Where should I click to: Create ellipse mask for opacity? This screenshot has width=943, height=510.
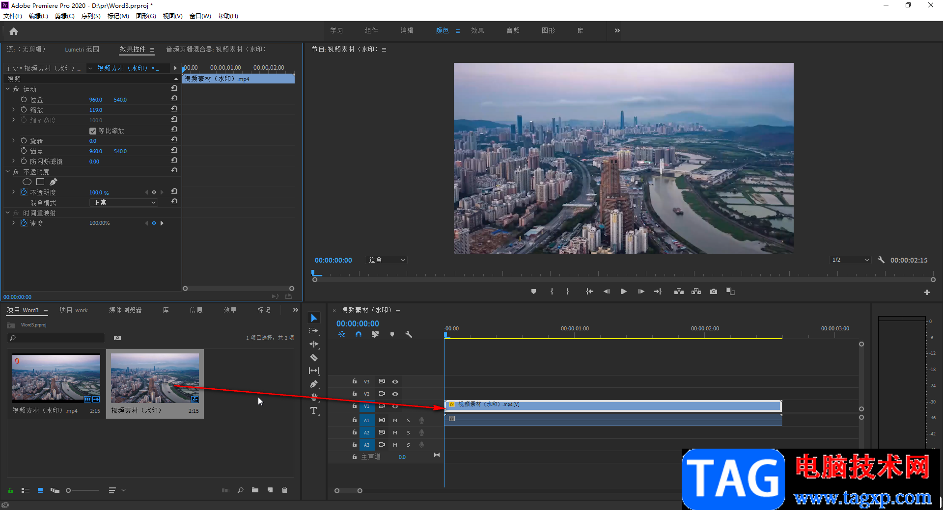click(x=27, y=182)
